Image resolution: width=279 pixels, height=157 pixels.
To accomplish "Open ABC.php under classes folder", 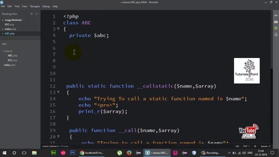I will [13, 55].
